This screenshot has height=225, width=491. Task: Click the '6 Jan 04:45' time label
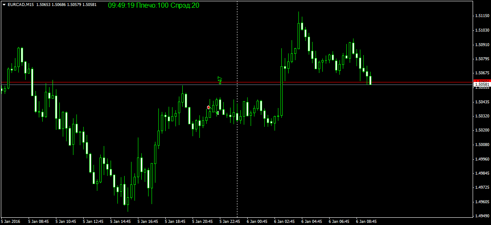click(x=313, y=221)
